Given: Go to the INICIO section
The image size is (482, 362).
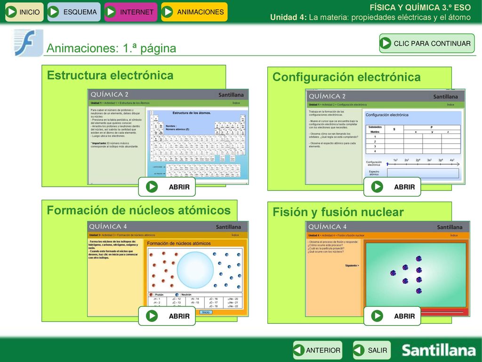Looking at the screenshot, I should [x=24, y=12].
